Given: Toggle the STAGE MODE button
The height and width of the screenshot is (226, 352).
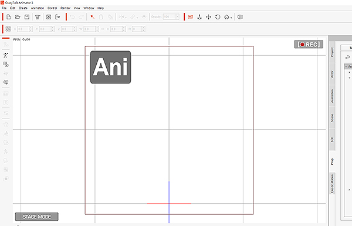Looking at the screenshot, I should (37, 217).
